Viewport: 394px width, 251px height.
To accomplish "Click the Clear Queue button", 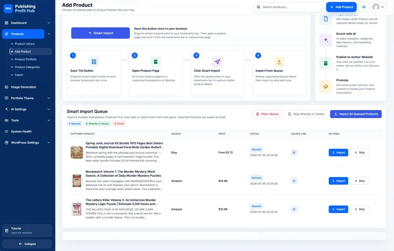I will pyautogui.click(x=267, y=114).
